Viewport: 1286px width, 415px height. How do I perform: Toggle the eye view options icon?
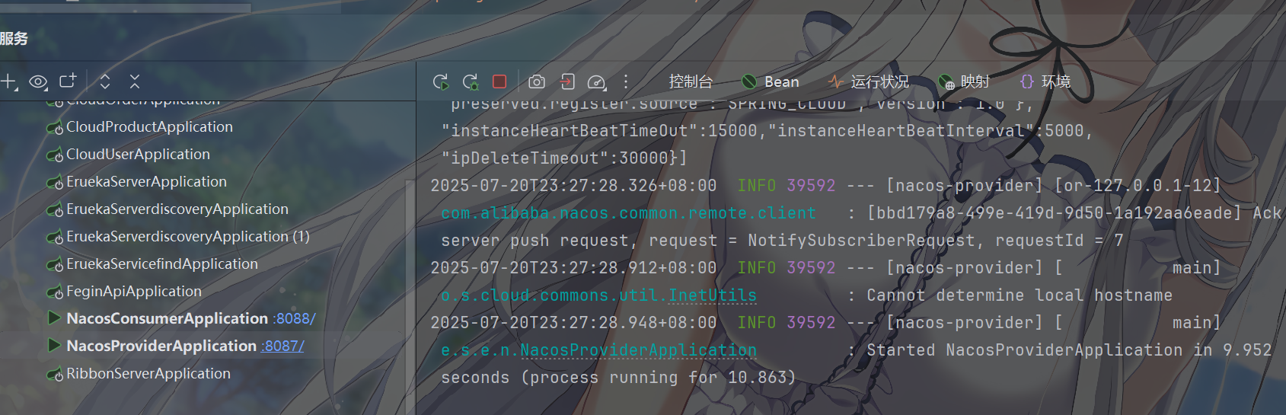(x=38, y=81)
